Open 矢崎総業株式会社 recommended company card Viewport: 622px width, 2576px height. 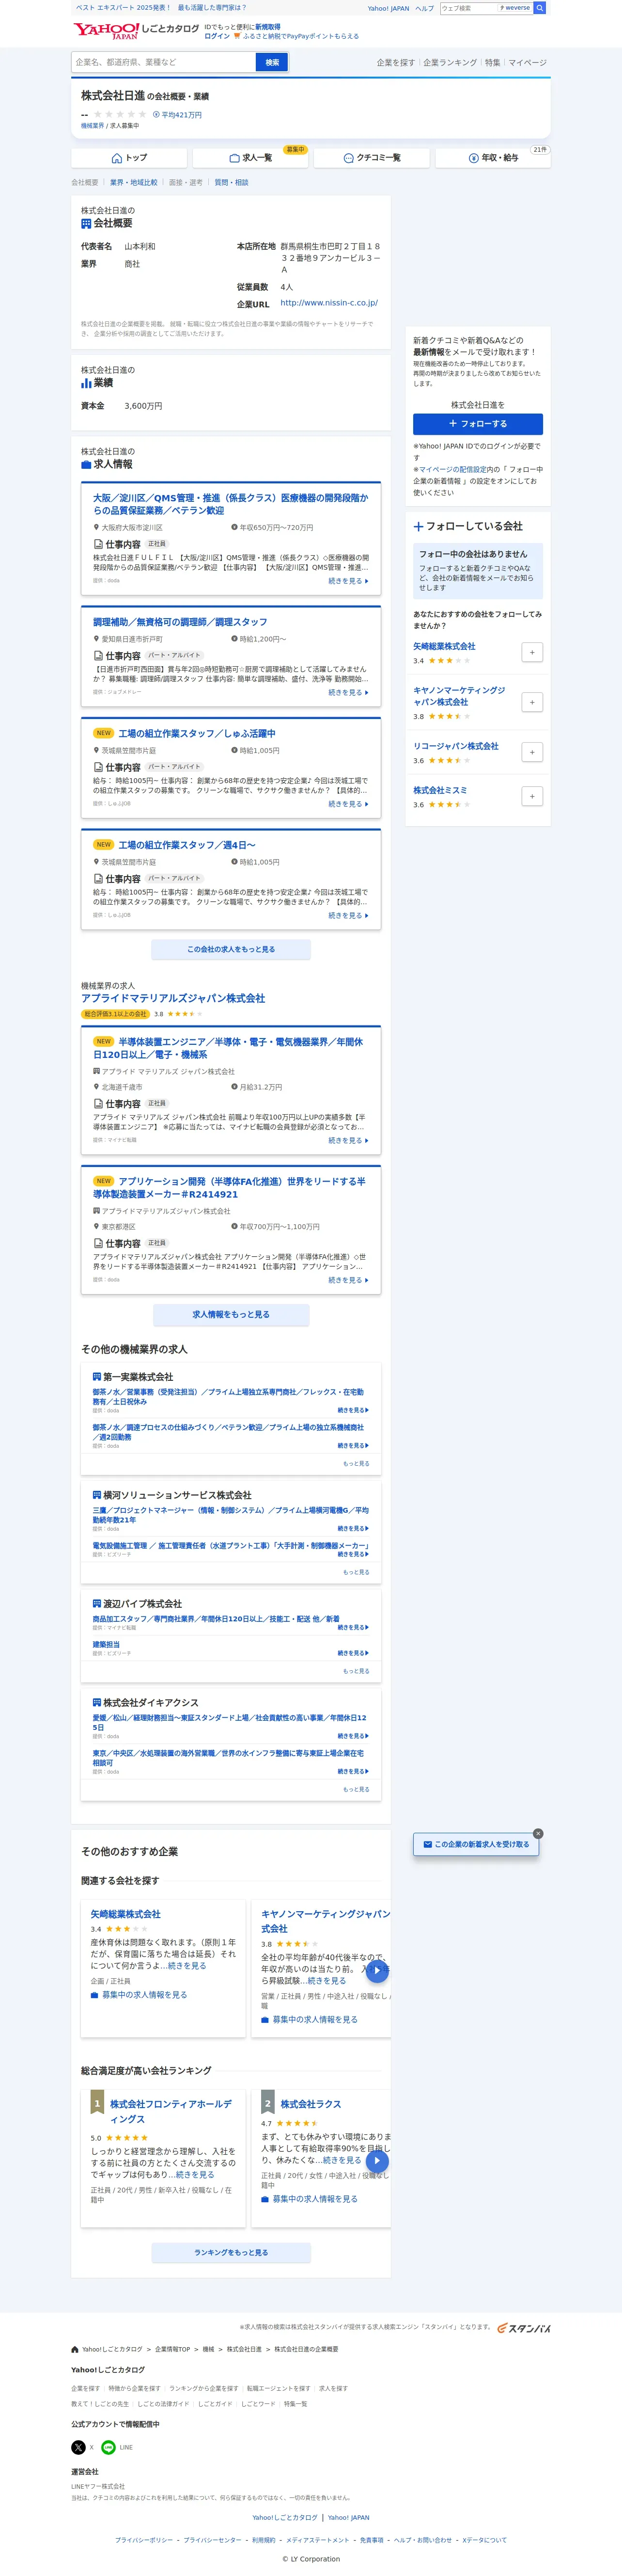coord(125,1913)
